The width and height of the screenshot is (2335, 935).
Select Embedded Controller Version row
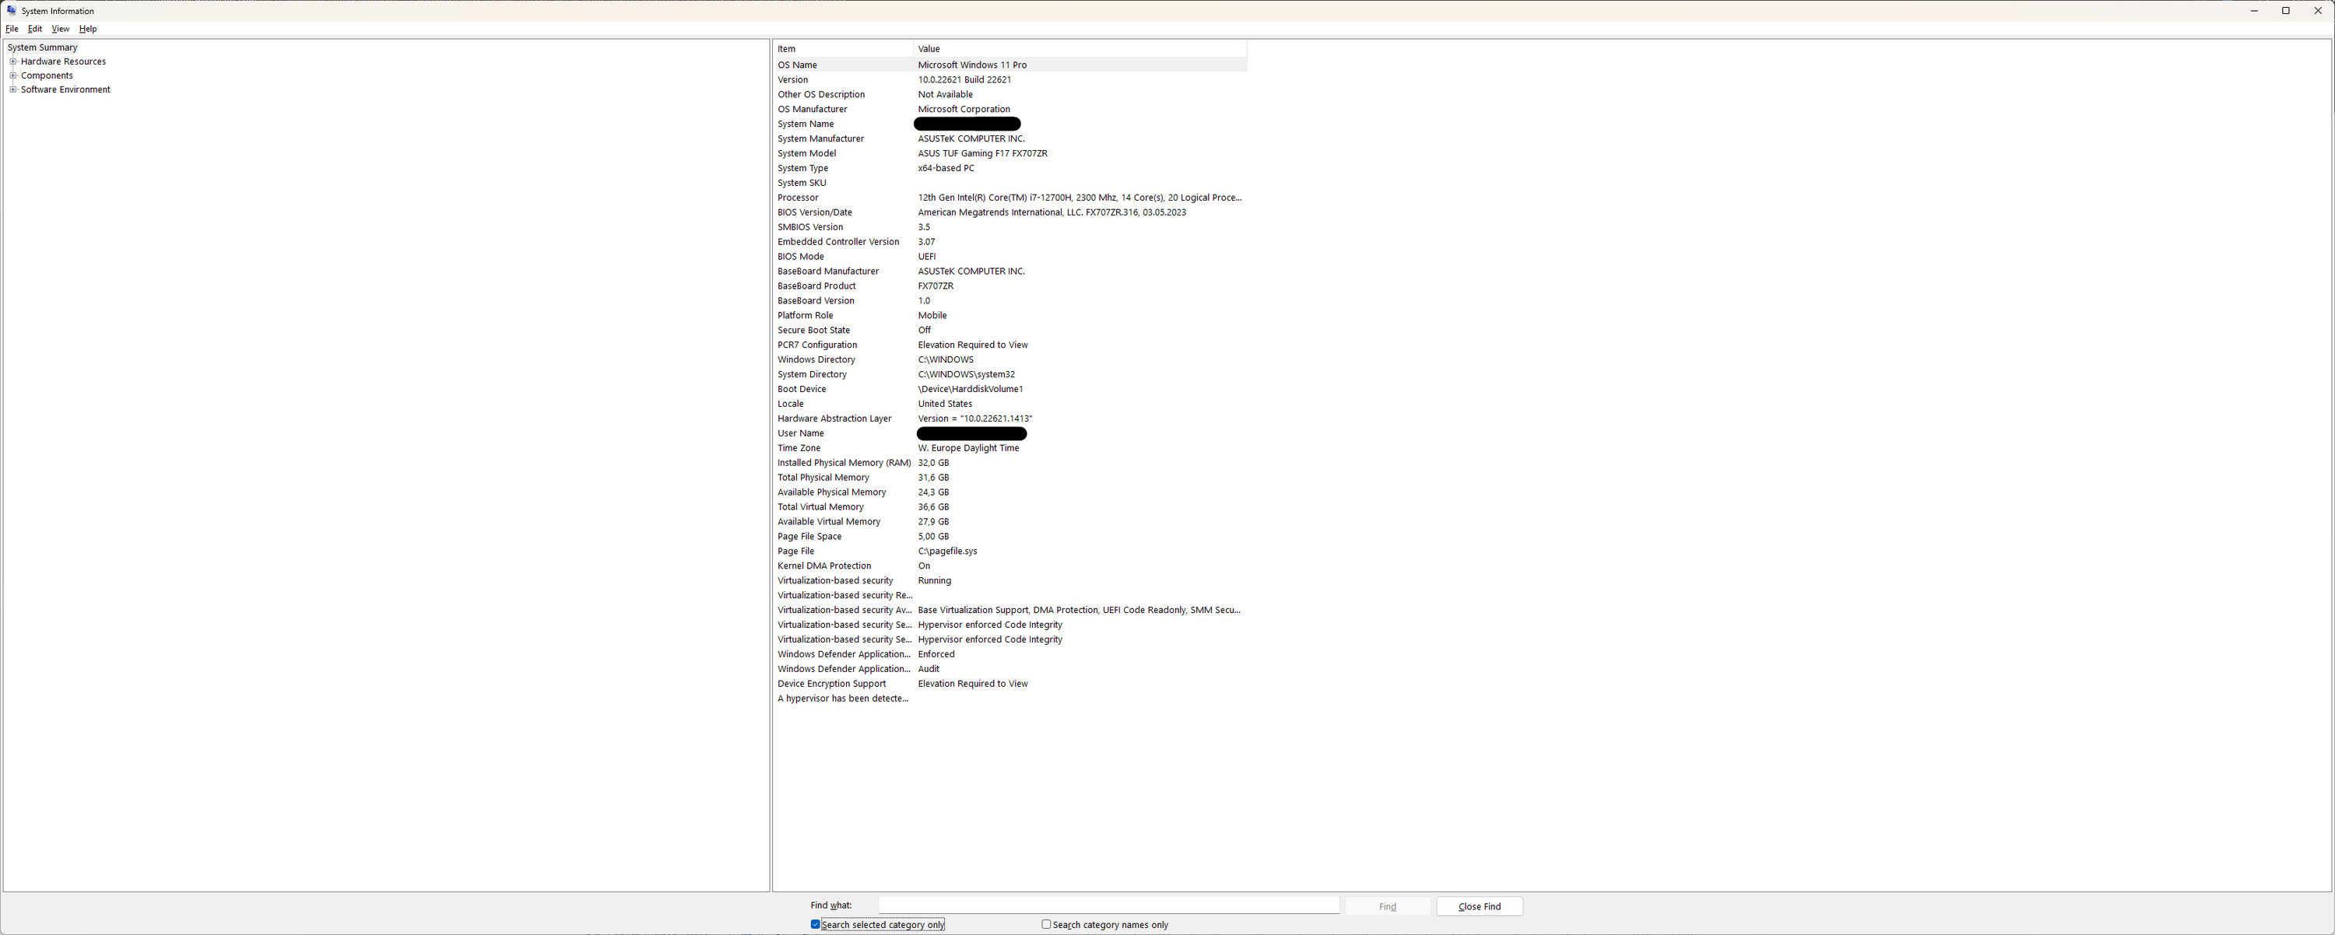(1011, 242)
